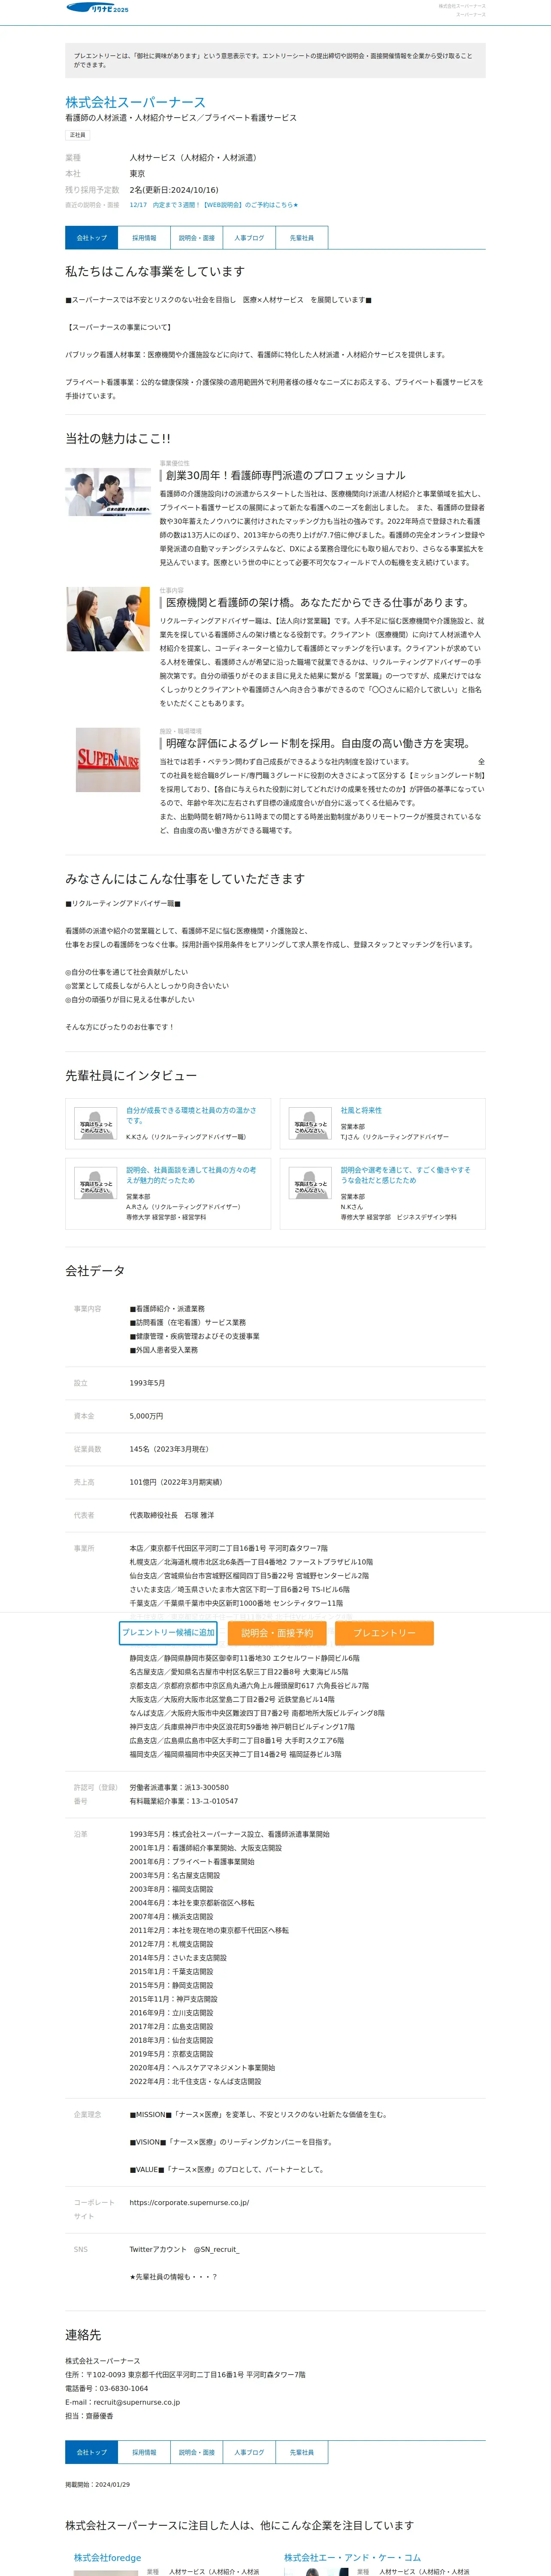Click the 5,000万円 capital value
The height and width of the screenshot is (2576, 551).
[146, 1416]
